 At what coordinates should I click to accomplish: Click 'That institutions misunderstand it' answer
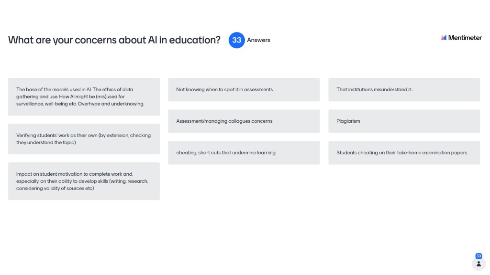click(404, 89)
